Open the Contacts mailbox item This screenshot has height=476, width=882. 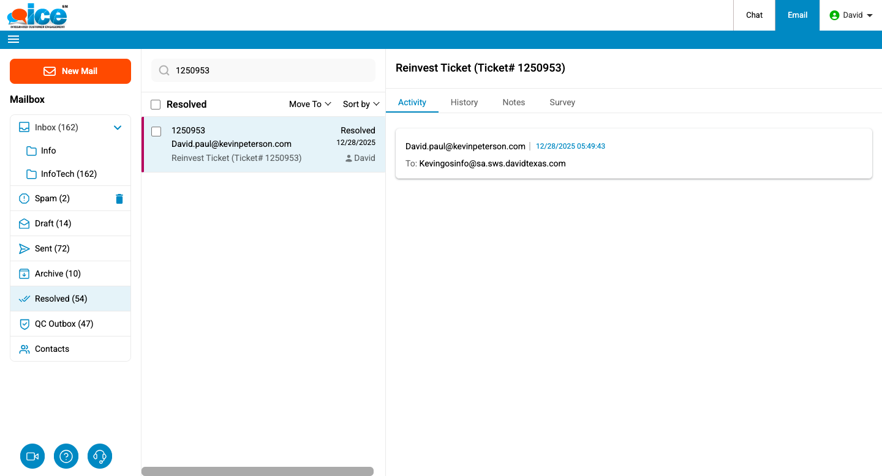click(52, 349)
